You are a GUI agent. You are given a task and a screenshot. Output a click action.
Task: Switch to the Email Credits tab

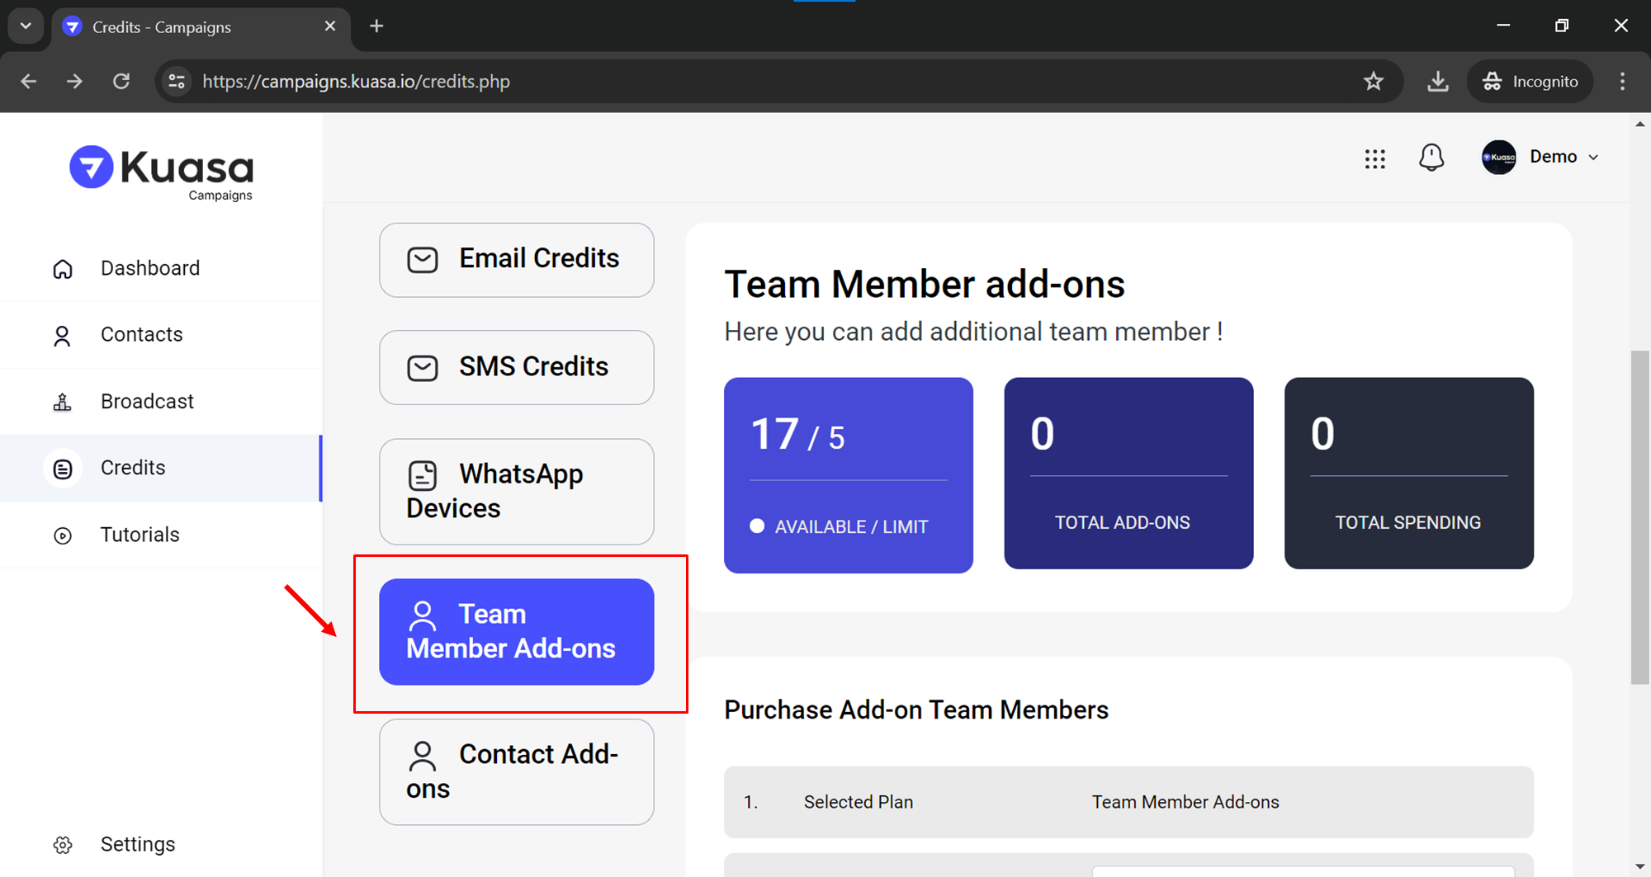coord(516,259)
